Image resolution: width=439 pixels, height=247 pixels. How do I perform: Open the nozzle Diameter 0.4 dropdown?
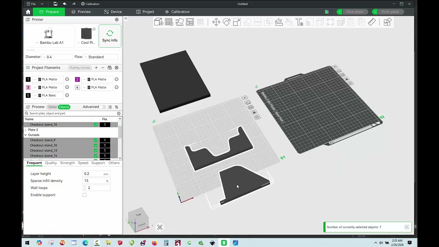tap(57, 57)
